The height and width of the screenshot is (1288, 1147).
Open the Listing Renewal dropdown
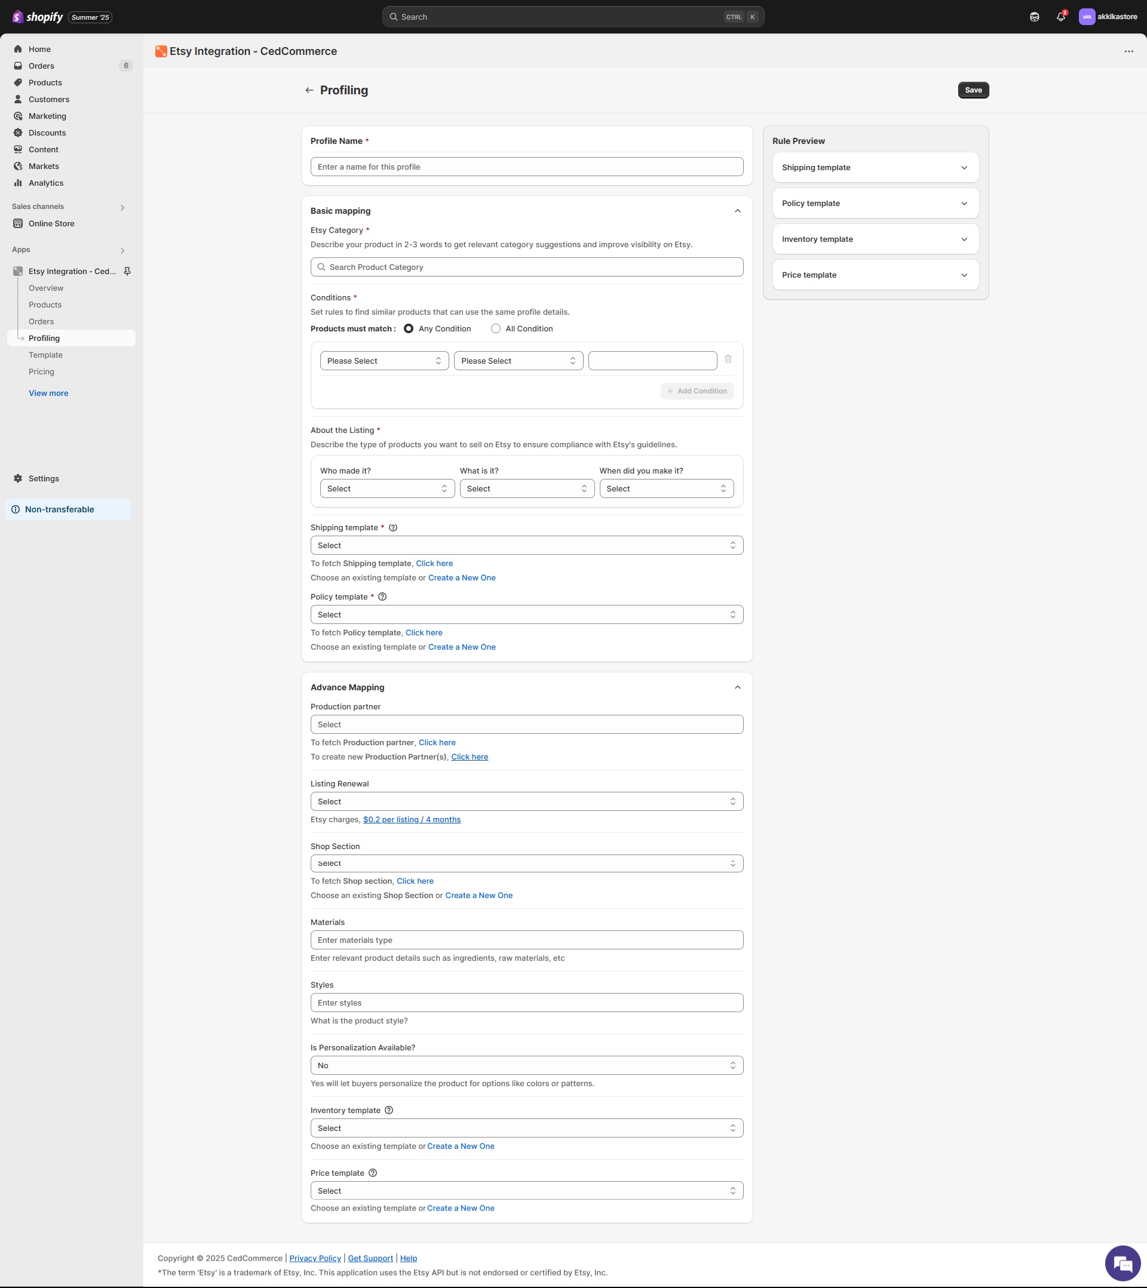click(x=526, y=801)
